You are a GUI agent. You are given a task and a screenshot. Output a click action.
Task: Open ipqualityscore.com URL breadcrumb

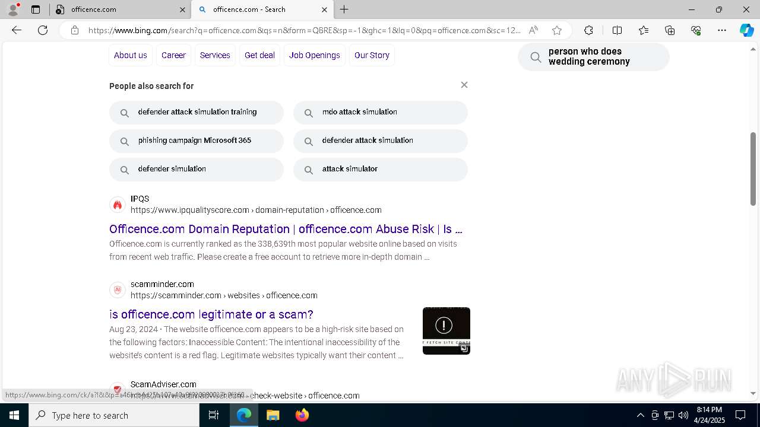256,210
